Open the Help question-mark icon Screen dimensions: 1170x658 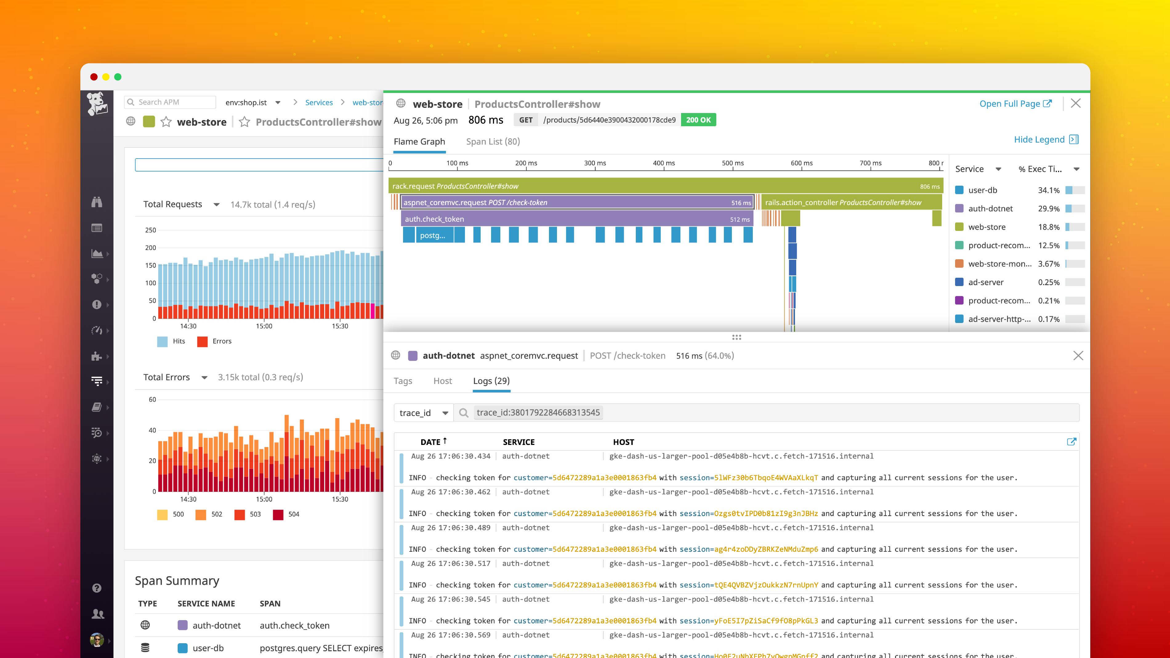point(97,588)
